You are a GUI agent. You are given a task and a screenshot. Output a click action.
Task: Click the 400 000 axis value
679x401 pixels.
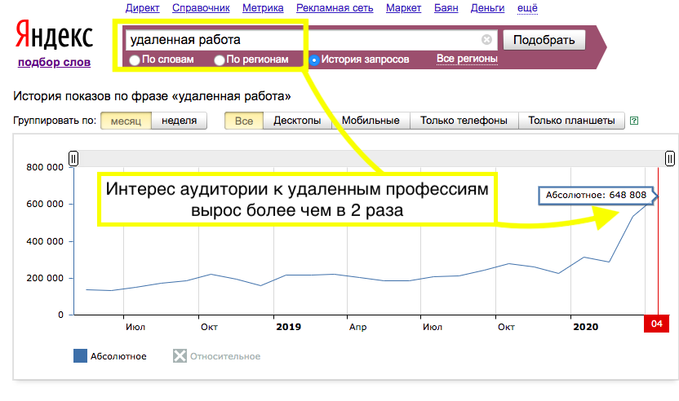click(x=45, y=241)
